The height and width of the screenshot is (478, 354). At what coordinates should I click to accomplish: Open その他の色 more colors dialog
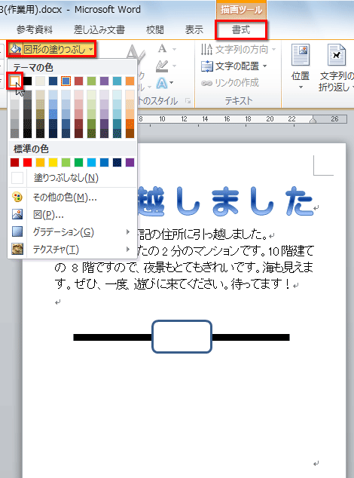[72, 198]
